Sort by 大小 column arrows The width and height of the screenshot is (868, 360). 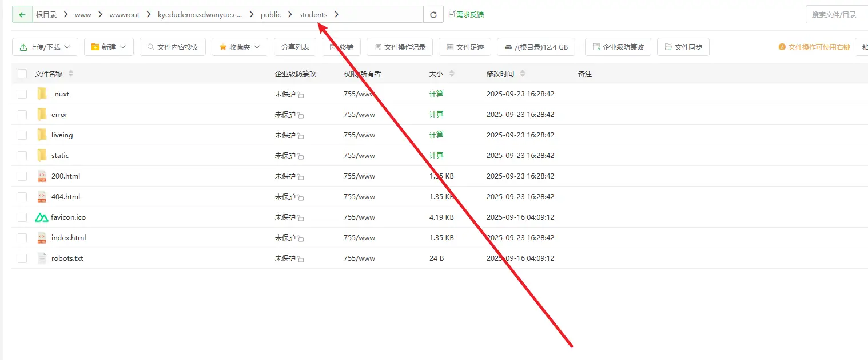pyautogui.click(x=452, y=74)
